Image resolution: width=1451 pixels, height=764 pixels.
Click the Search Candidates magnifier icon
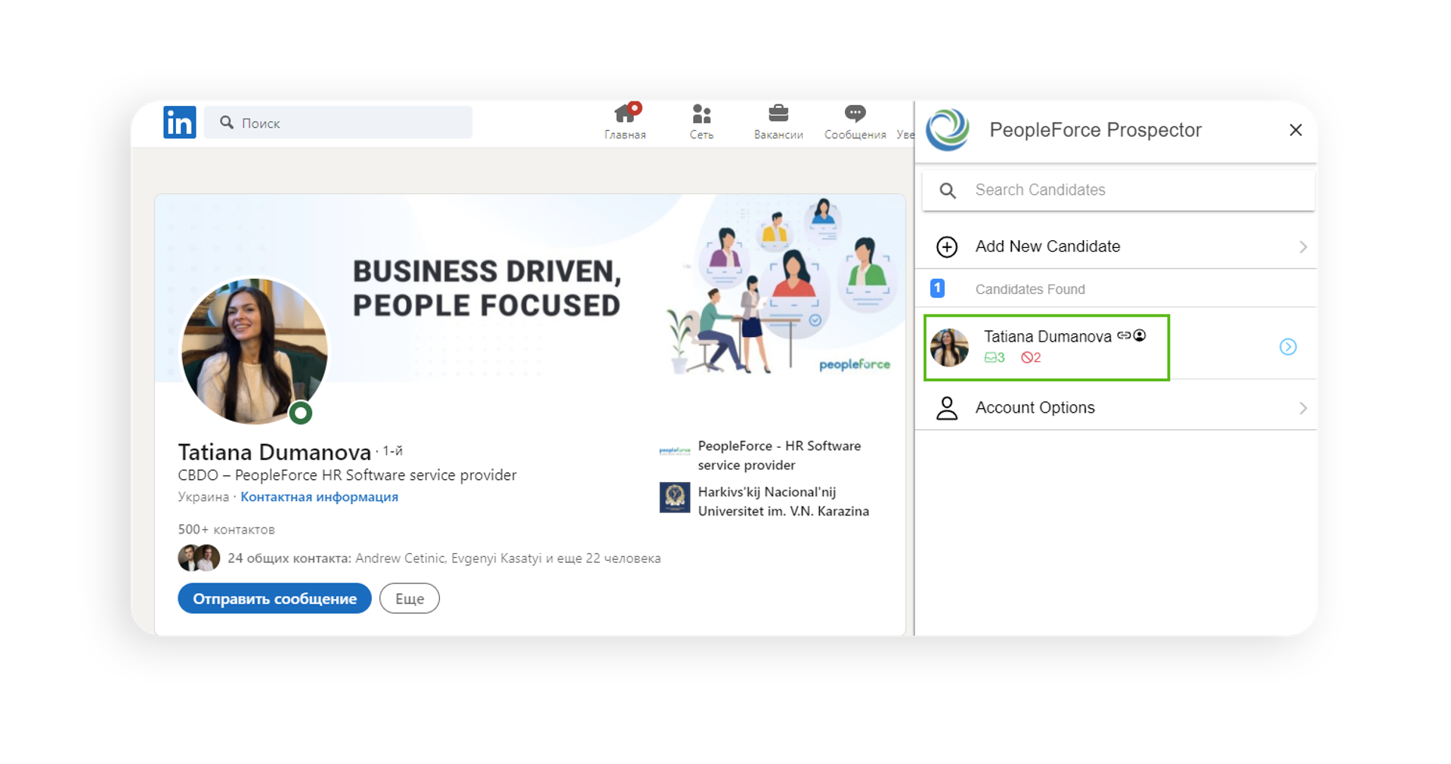[x=948, y=190]
